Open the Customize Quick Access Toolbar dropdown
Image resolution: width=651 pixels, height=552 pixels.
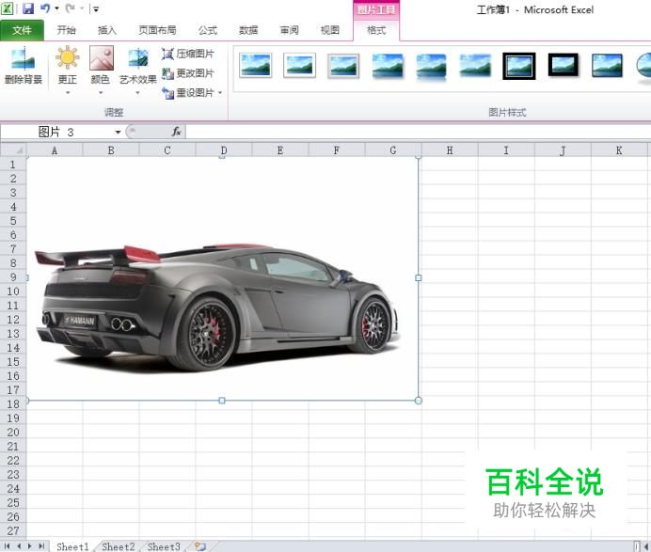click(96, 8)
